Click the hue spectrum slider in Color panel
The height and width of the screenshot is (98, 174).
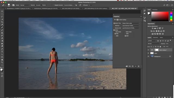[x=171, y=16]
